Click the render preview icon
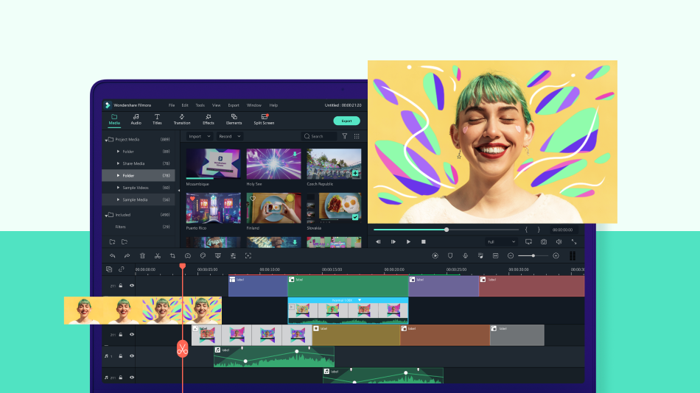Image resolution: width=700 pixels, height=393 pixels. click(435, 256)
